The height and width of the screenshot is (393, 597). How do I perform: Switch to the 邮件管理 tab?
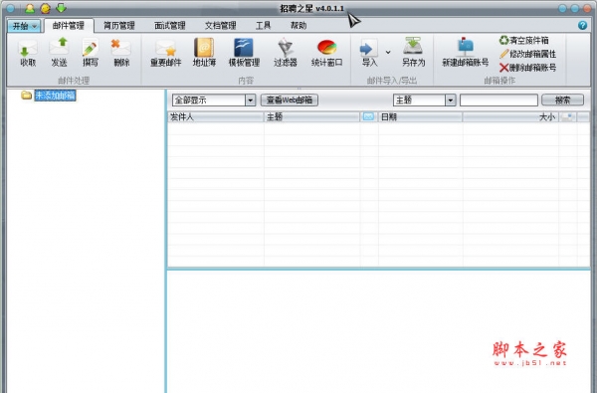[x=69, y=26]
